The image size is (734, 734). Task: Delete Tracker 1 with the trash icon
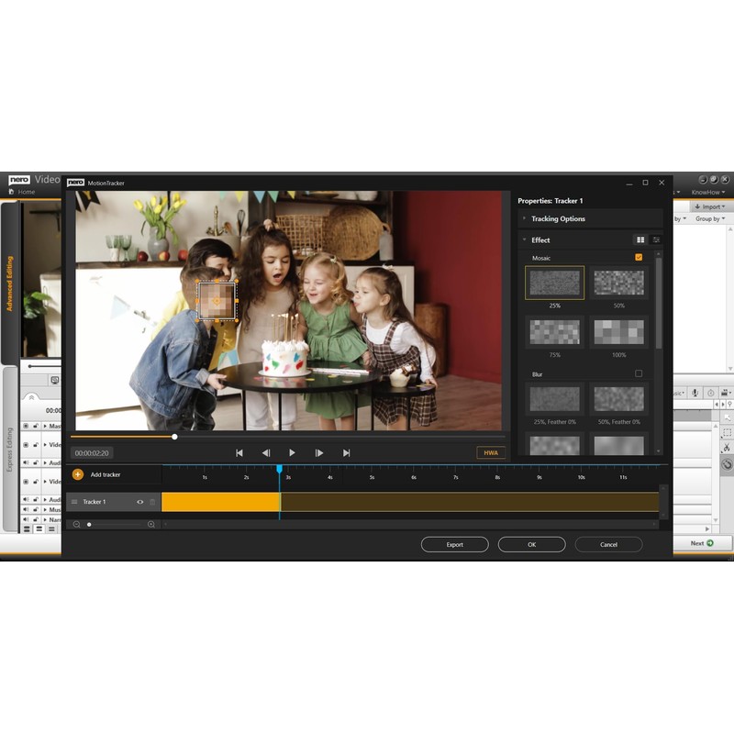152,502
